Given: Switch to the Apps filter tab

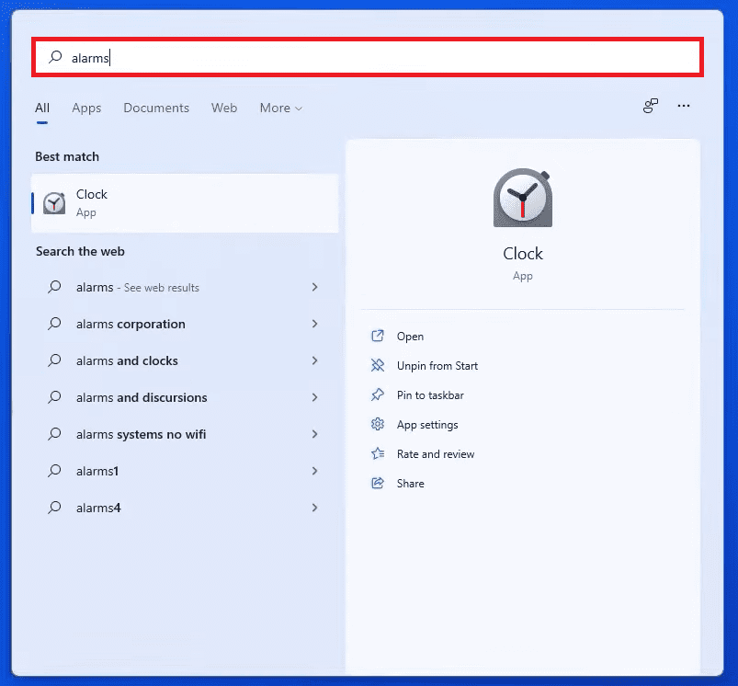Looking at the screenshot, I should tap(86, 109).
